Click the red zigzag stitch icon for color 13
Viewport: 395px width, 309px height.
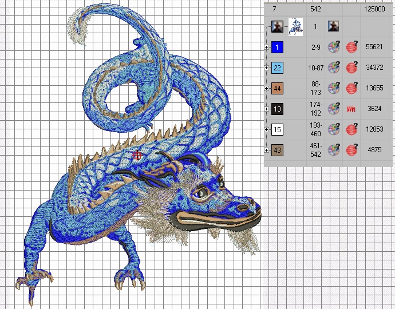351,109
